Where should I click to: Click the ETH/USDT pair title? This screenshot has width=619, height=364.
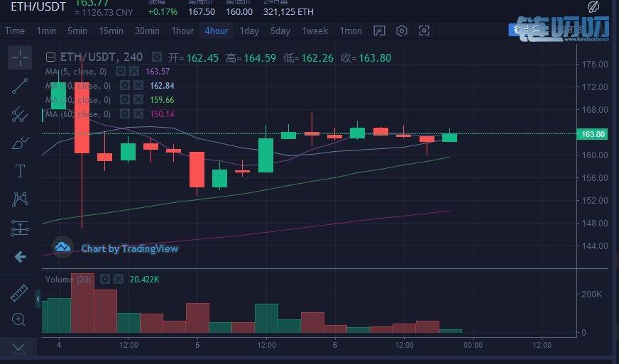click(38, 6)
